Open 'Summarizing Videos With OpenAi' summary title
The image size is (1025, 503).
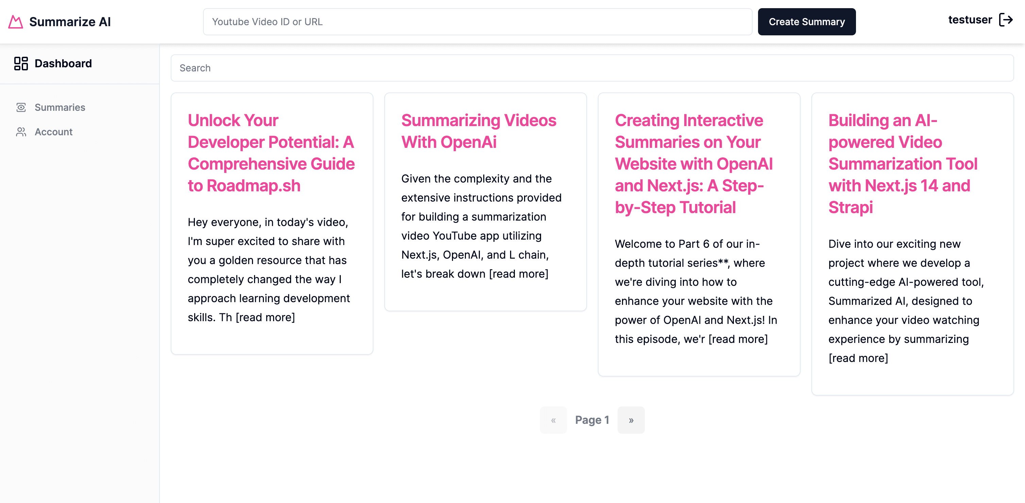coord(479,131)
